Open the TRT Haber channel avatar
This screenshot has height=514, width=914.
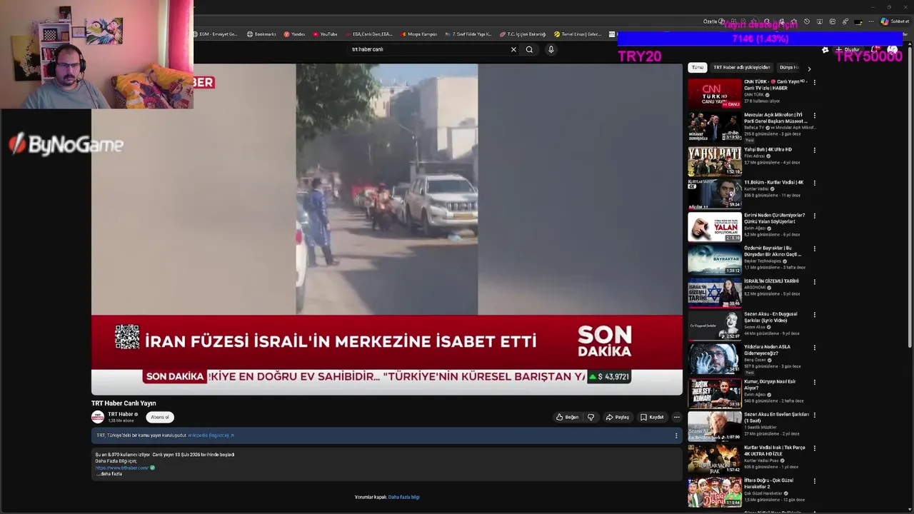click(x=98, y=417)
